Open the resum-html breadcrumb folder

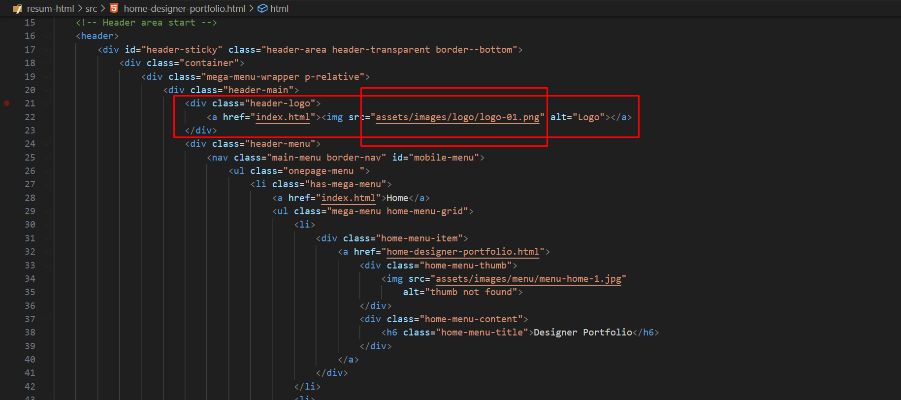pos(50,8)
